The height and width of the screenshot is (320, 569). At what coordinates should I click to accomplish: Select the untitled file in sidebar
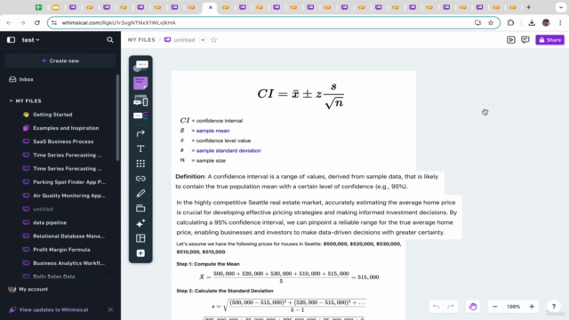point(43,209)
